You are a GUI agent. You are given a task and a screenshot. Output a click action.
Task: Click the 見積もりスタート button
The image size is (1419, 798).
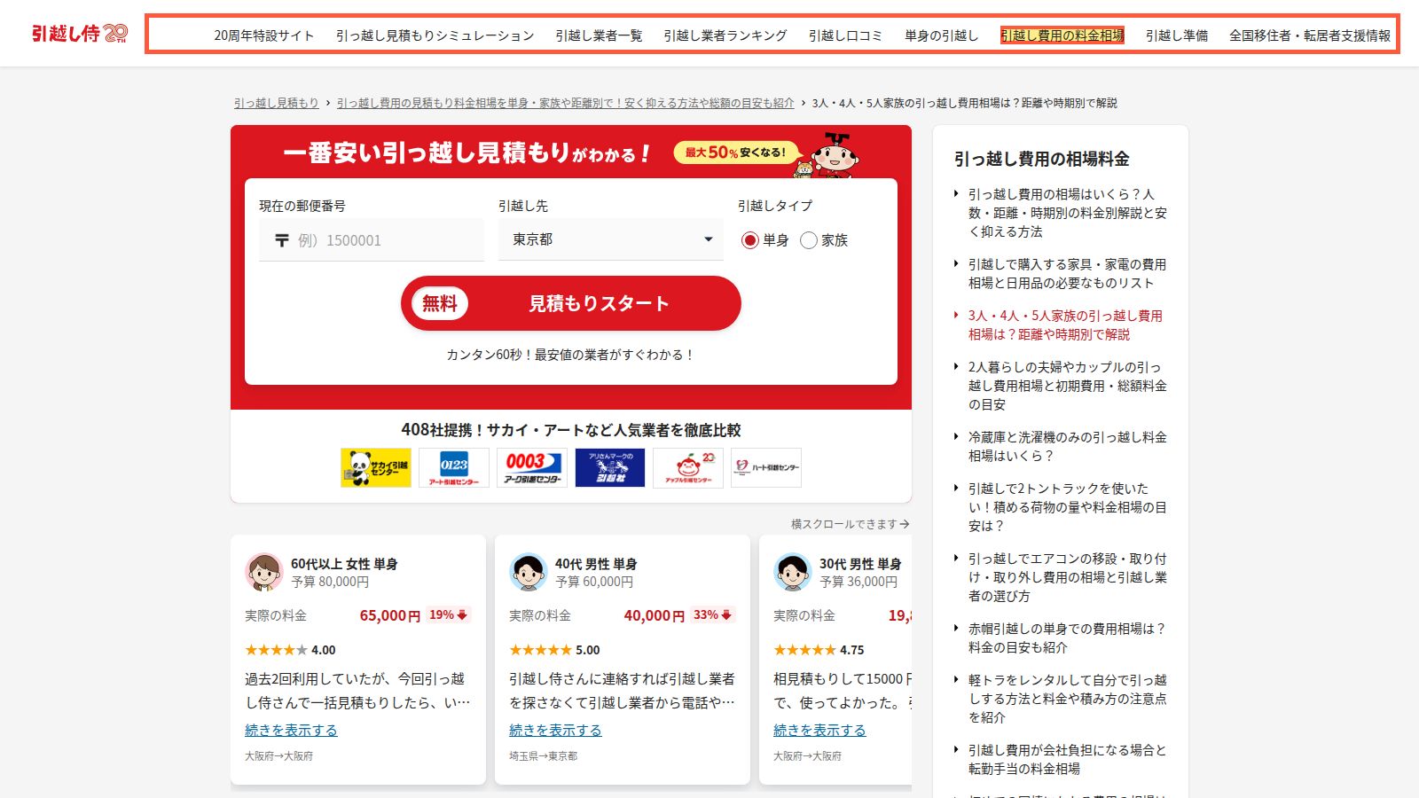571,303
